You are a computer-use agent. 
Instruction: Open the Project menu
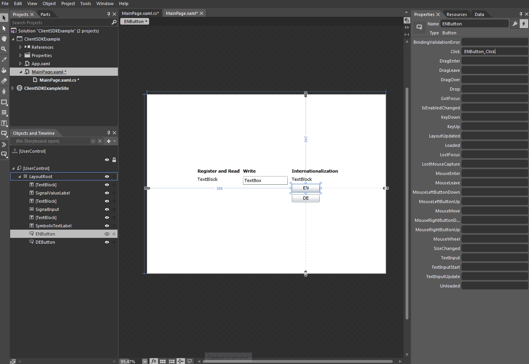pyautogui.click(x=68, y=4)
